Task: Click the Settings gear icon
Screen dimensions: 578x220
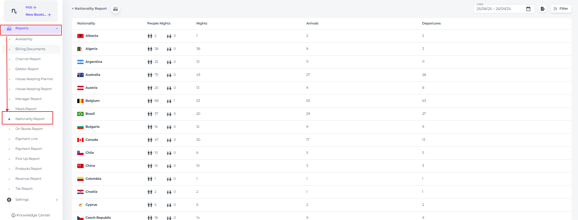Action: [x=9, y=200]
